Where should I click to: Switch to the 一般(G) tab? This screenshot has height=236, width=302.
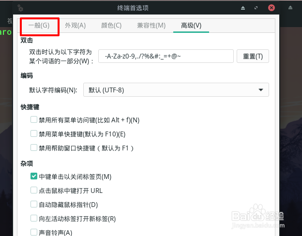pos(39,26)
